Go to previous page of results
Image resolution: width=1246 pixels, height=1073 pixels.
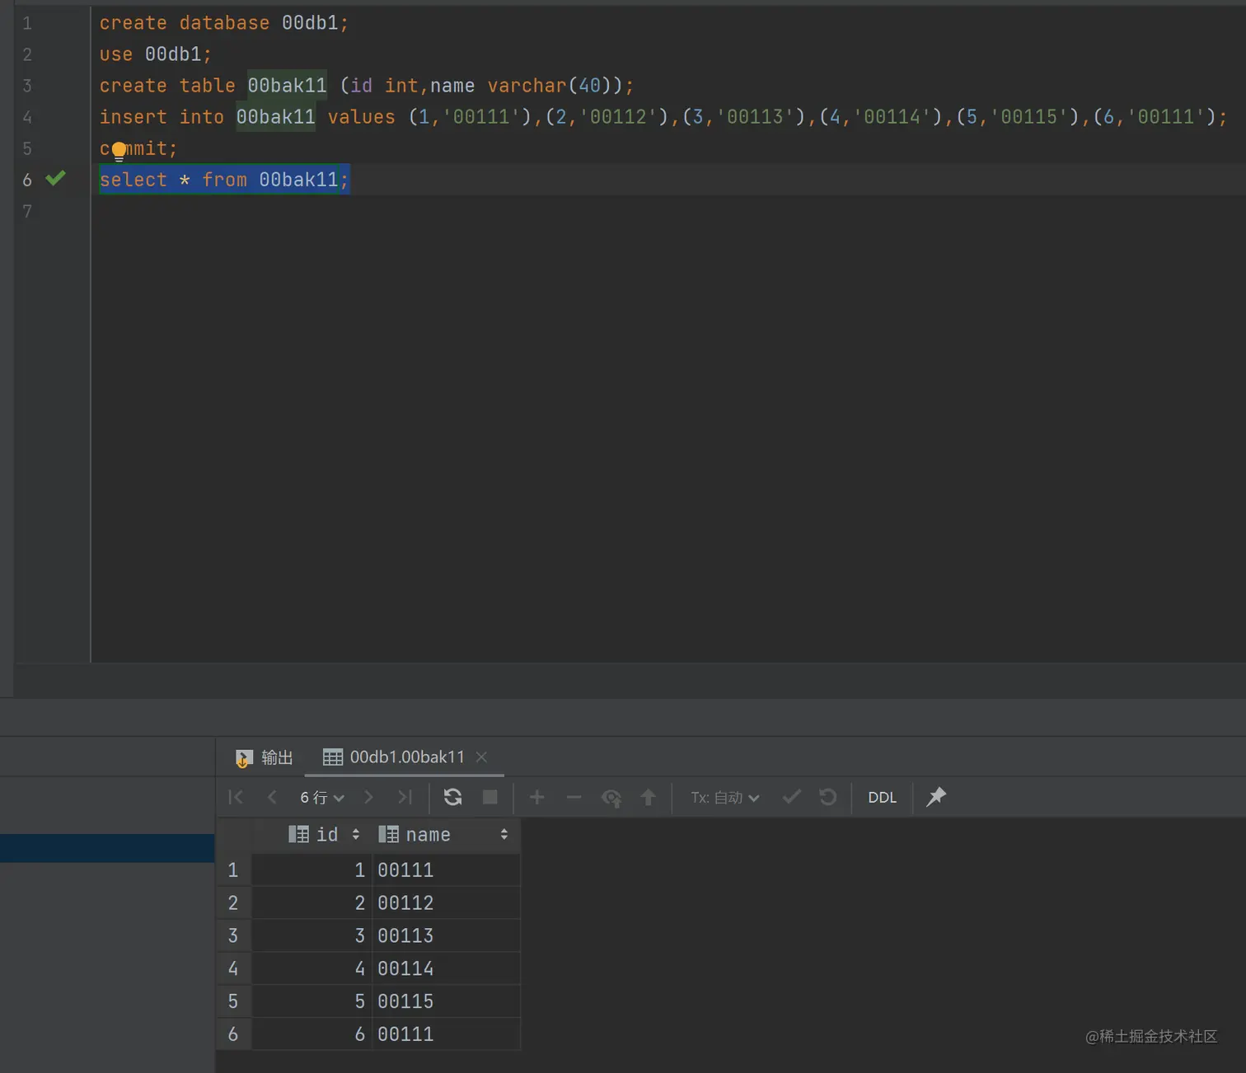(272, 797)
